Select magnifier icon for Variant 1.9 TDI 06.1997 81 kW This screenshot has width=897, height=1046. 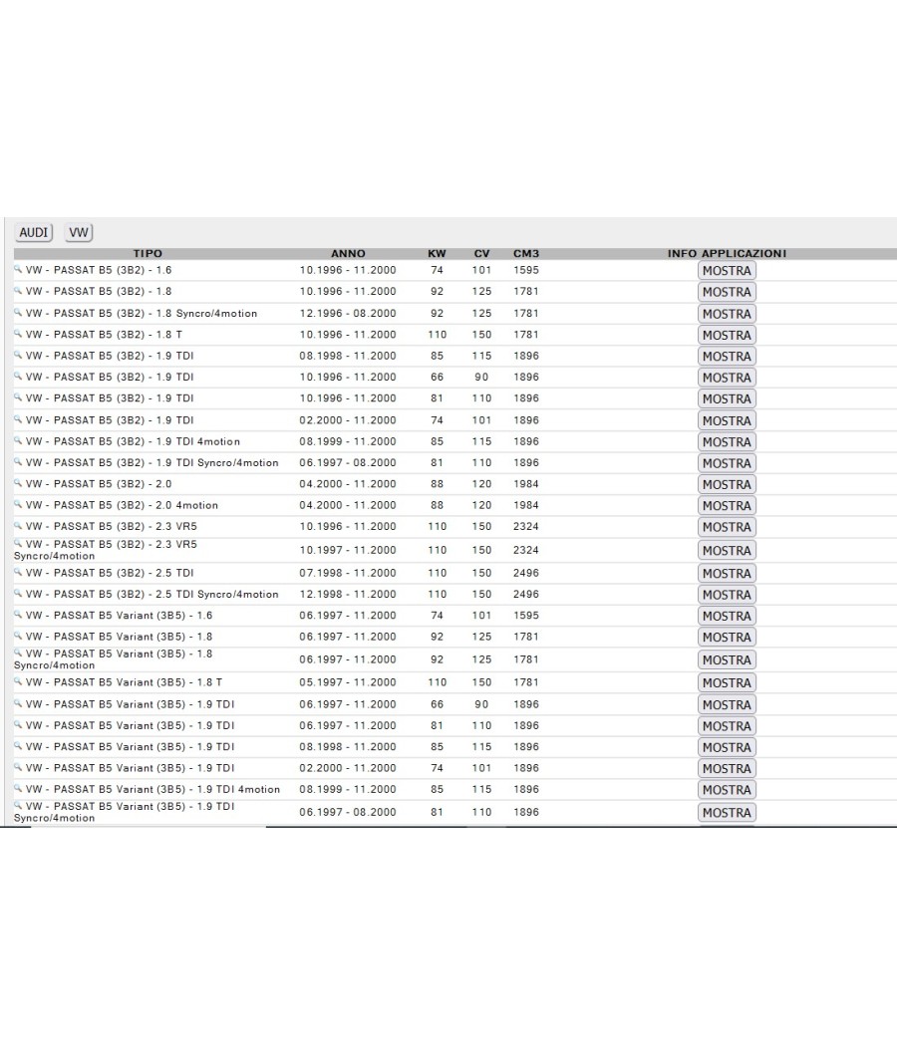pos(18,725)
